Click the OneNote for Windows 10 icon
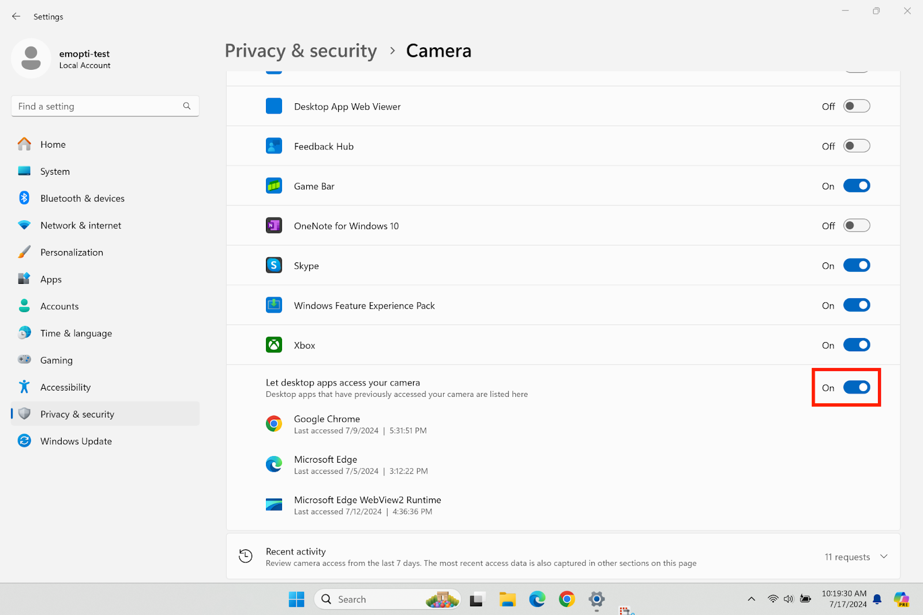Viewport: 923px width, 615px height. click(x=274, y=226)
